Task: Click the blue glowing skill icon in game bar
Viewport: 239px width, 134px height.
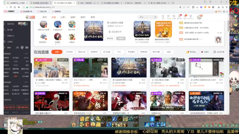Action: (x=152, y=119)
